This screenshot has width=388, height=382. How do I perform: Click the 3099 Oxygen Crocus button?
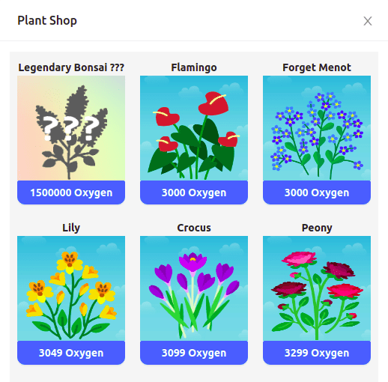tap(194, 353)
